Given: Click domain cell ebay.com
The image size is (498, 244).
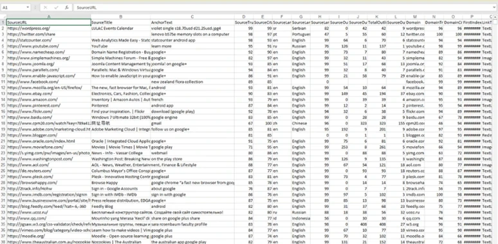Looking at the screenshot, I should coord(415,94).
